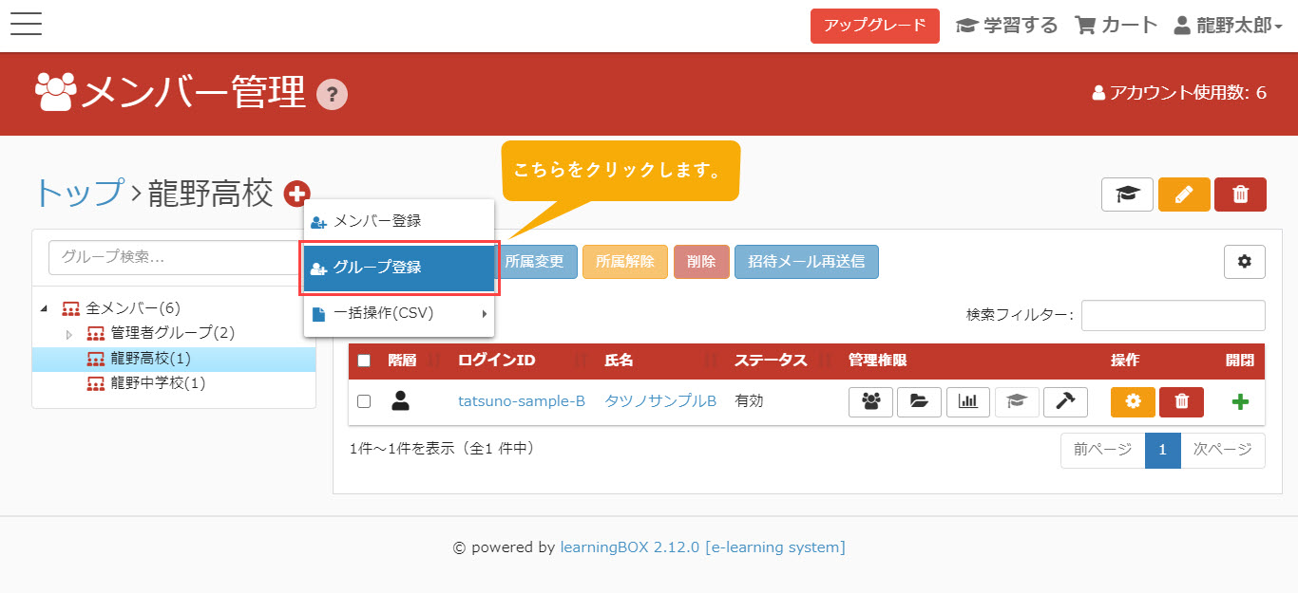This screenshot has height=593, width=1298.
Task: Expand the 管理者グループ tree node
Action: [x=68, y=334]
